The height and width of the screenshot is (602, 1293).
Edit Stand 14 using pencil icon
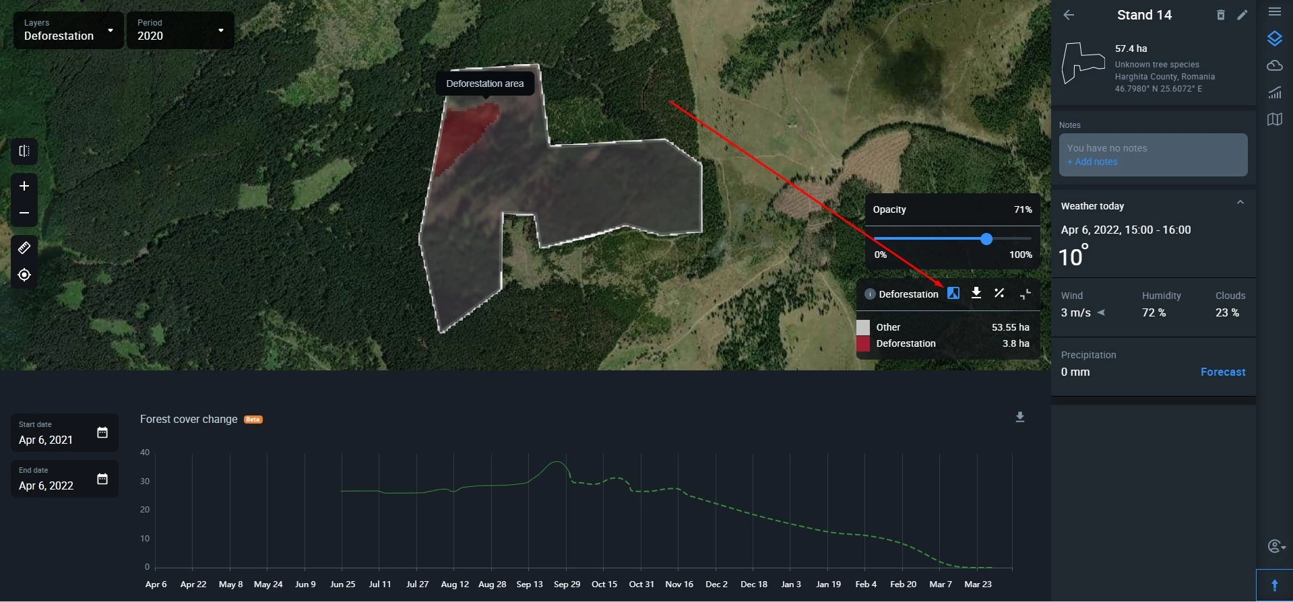point(1242,15)
